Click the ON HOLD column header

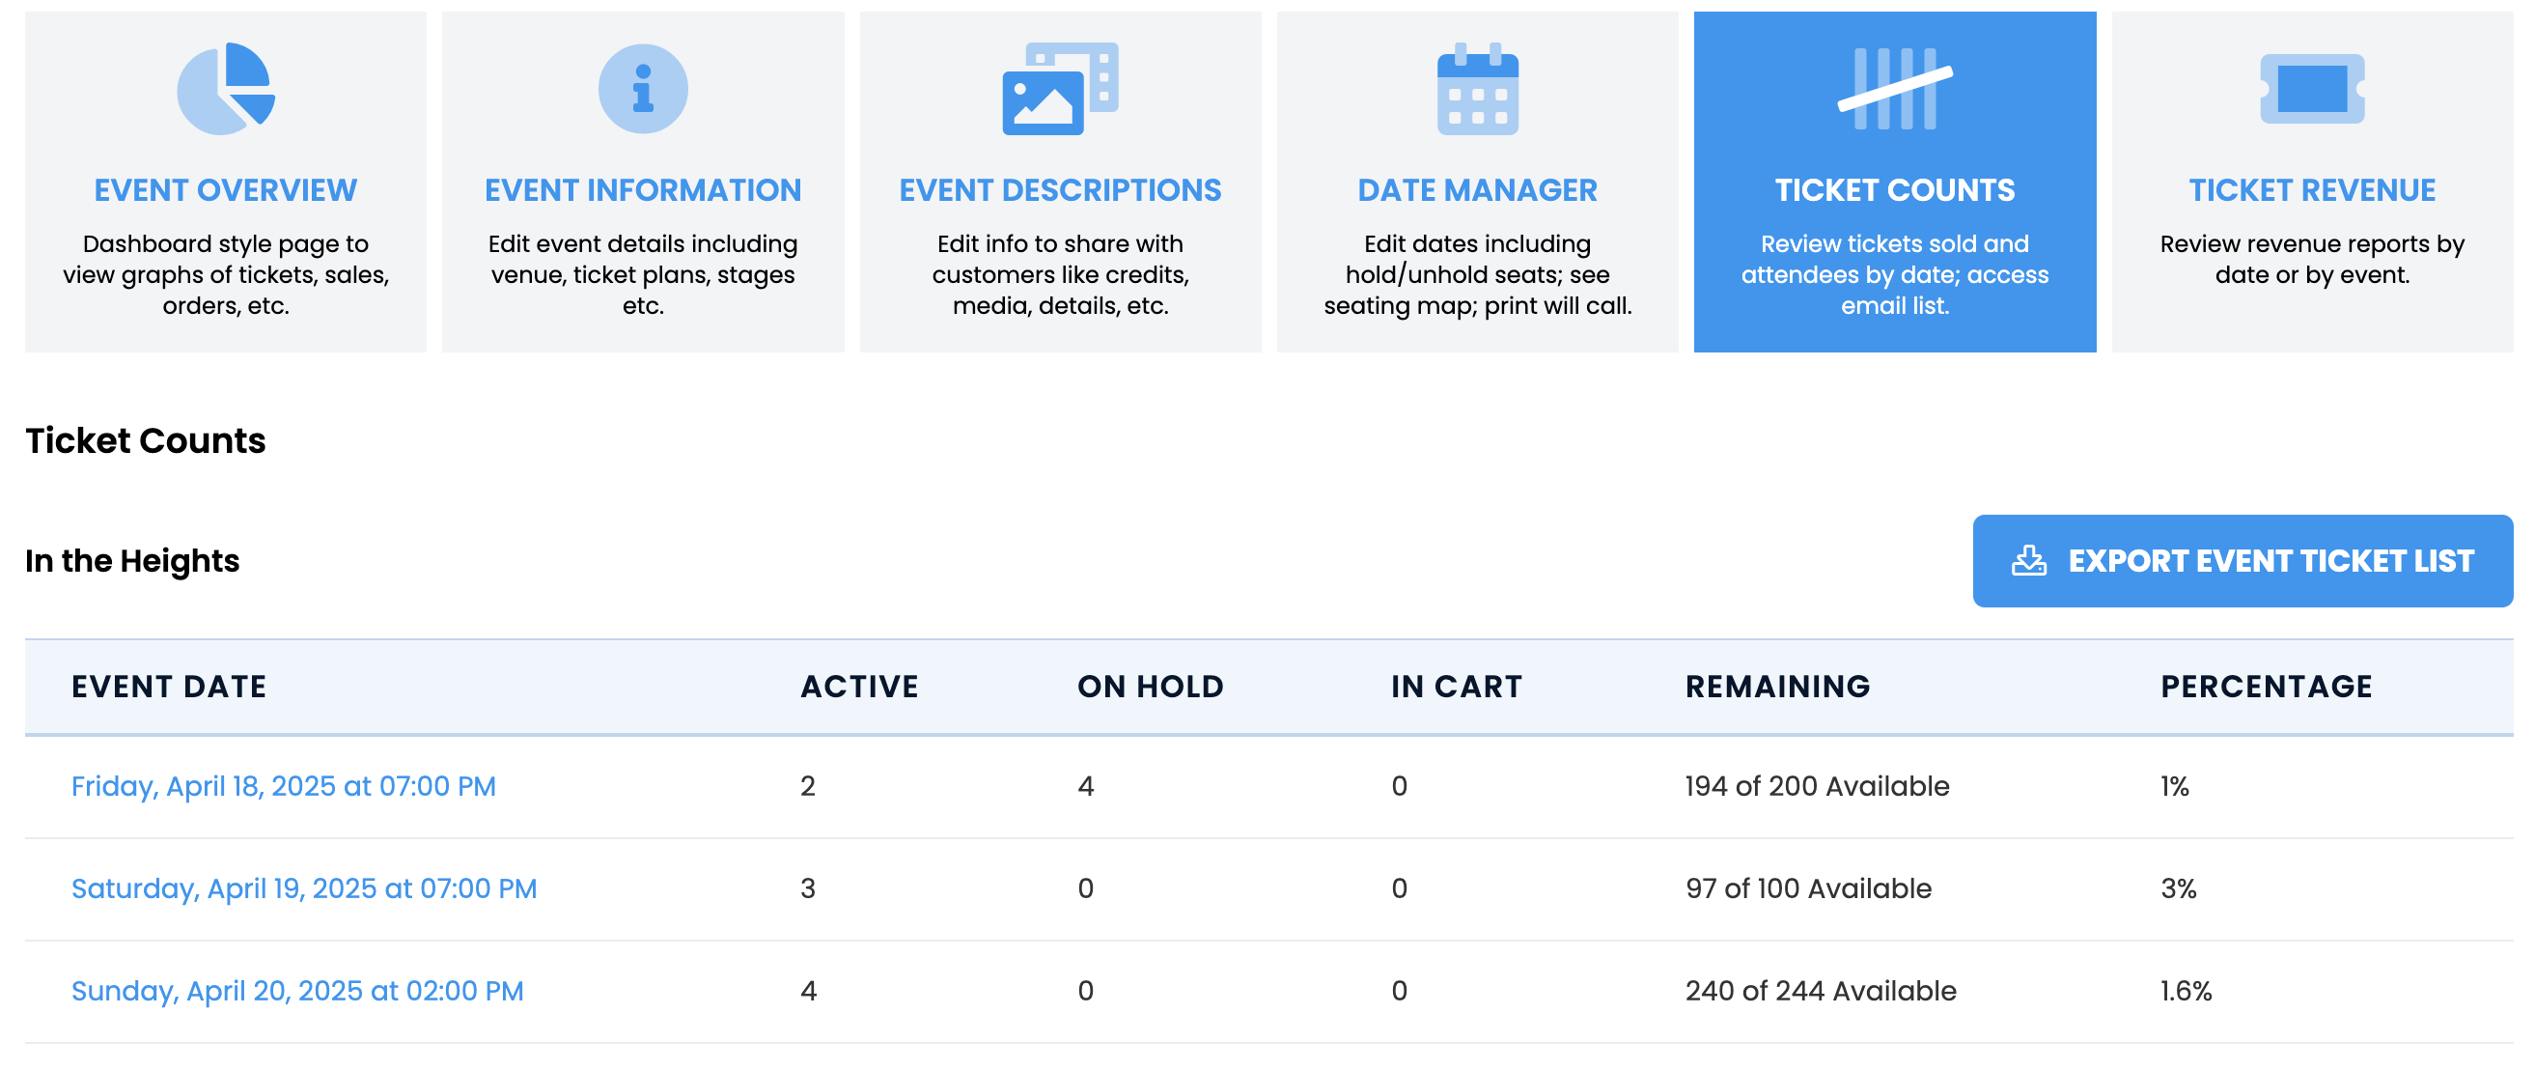click(x=1151, y=686)
